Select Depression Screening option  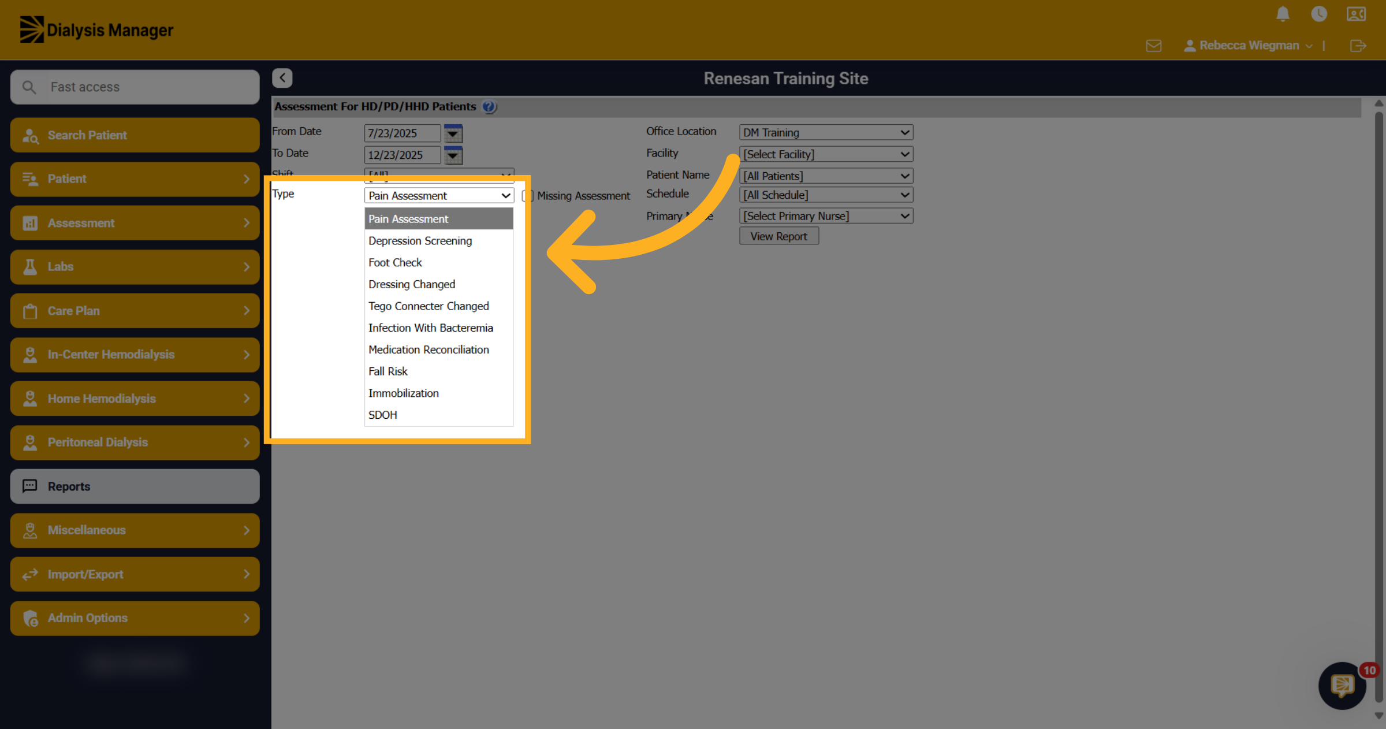[x=439, y=241]
